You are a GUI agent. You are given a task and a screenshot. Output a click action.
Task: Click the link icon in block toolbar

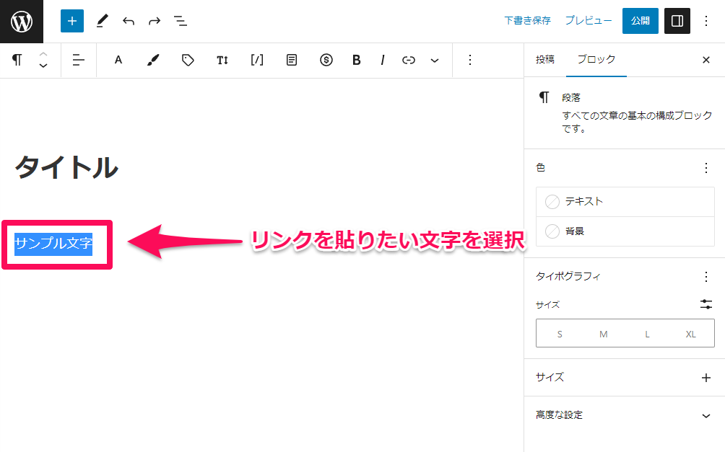(x=409, y=61)
